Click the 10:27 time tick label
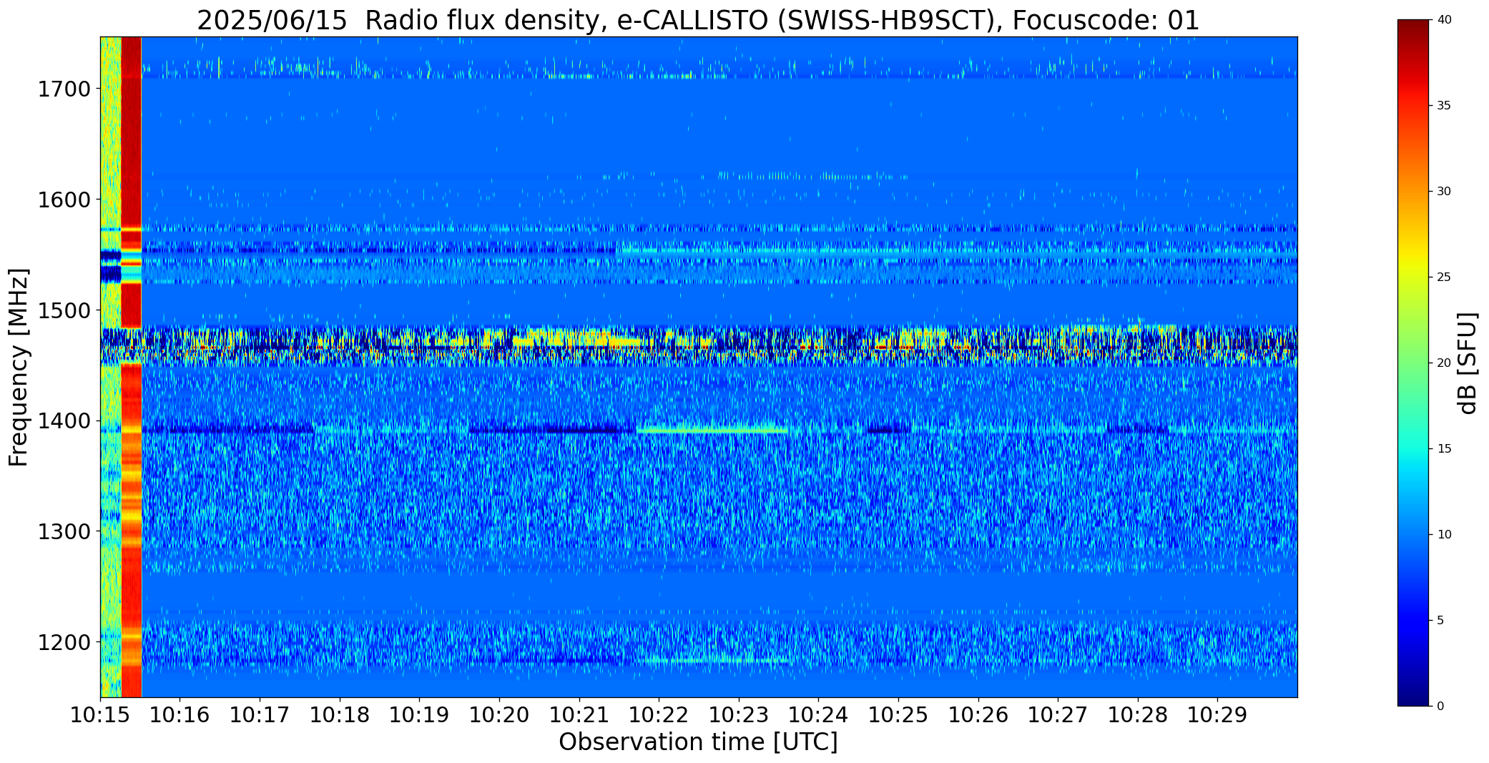This screenshot has width=1489, height=763. (x=1058, y=715)
